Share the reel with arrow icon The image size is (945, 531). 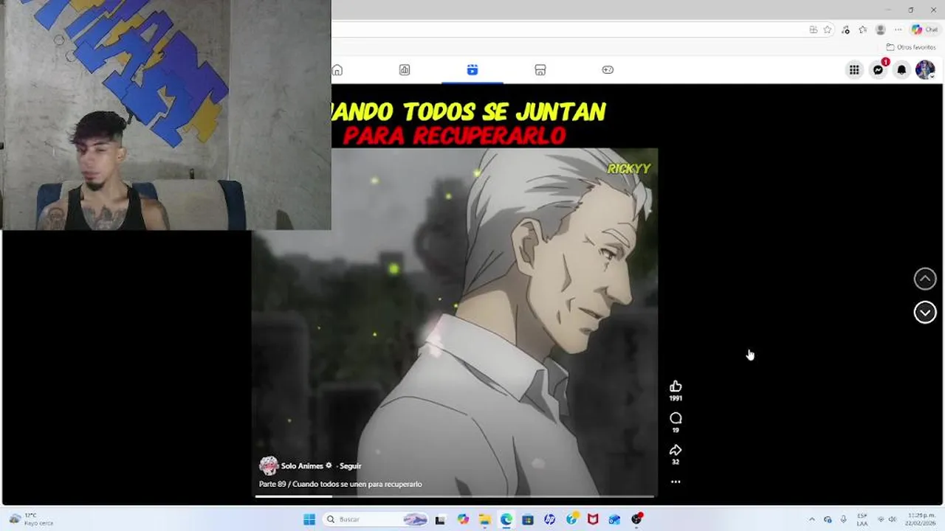[x=676, y=450]
